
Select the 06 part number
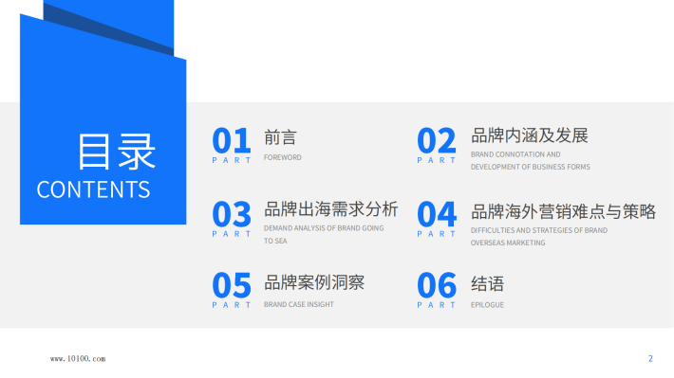click(x=437, y=285)
